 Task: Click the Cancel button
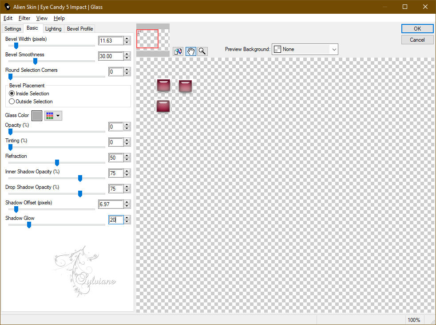[x=417, y=40]
